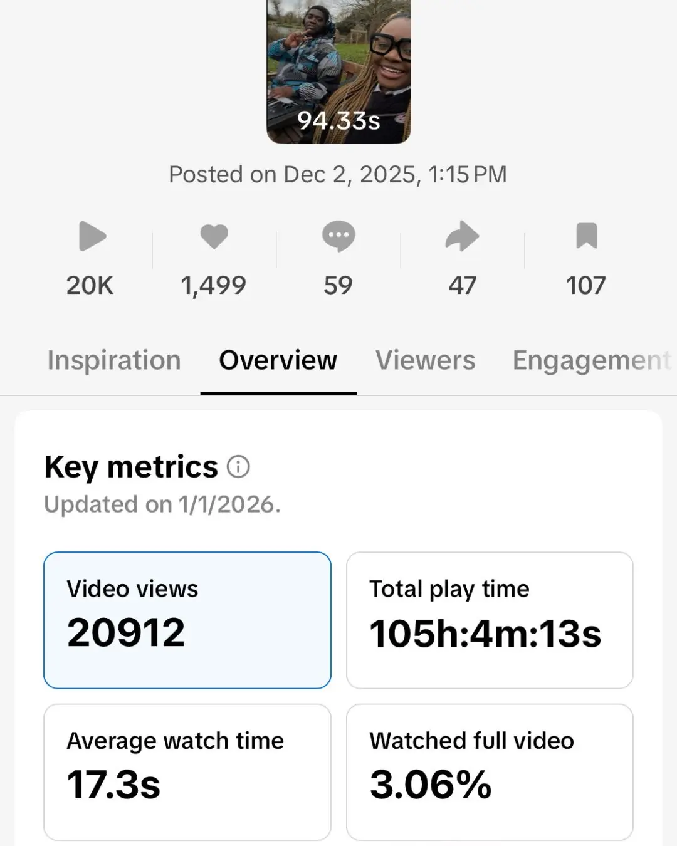Go to the Engagement tab
This screenshot has height=846, width=677.
pos(591,360)
